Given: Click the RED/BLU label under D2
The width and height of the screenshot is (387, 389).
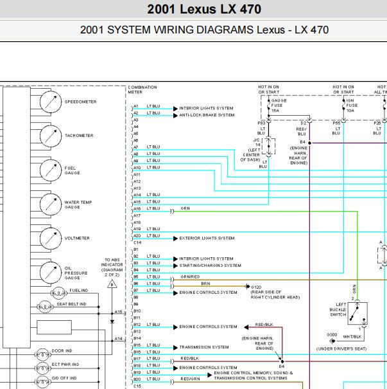Looking at the screenshot, I should click(302, 131).
